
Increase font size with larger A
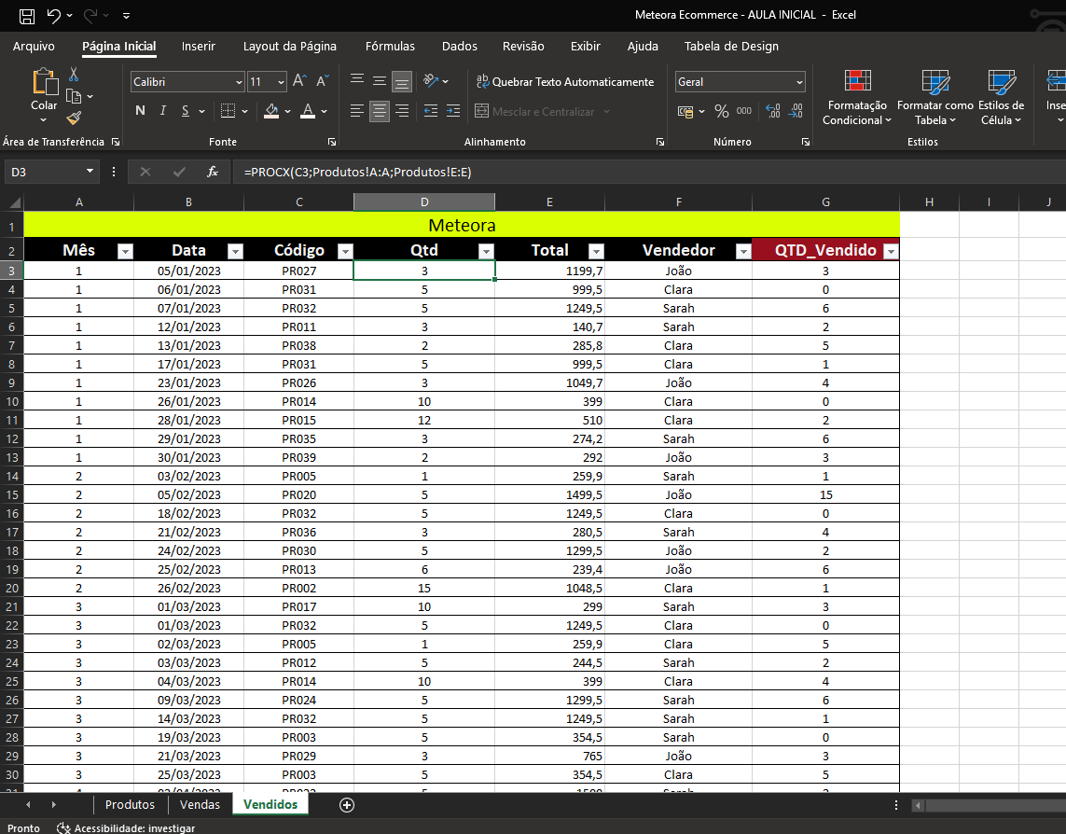point(299,82)
